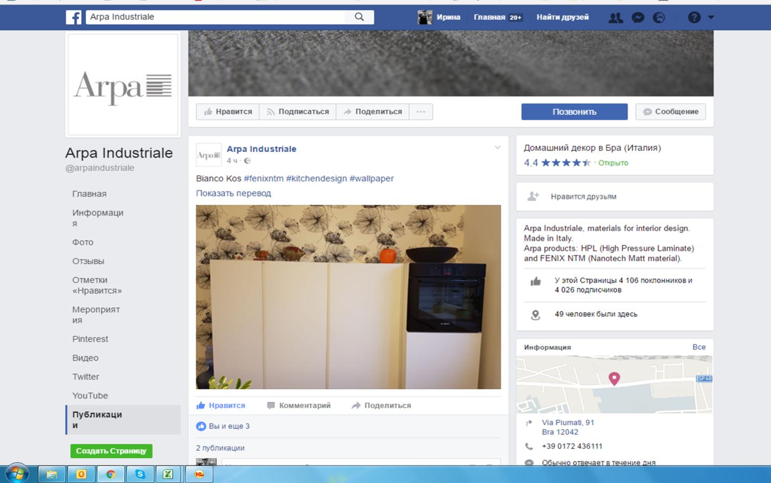Open YouTube in the page sidebar
The image size is (771, 483).
pos(90,396)
